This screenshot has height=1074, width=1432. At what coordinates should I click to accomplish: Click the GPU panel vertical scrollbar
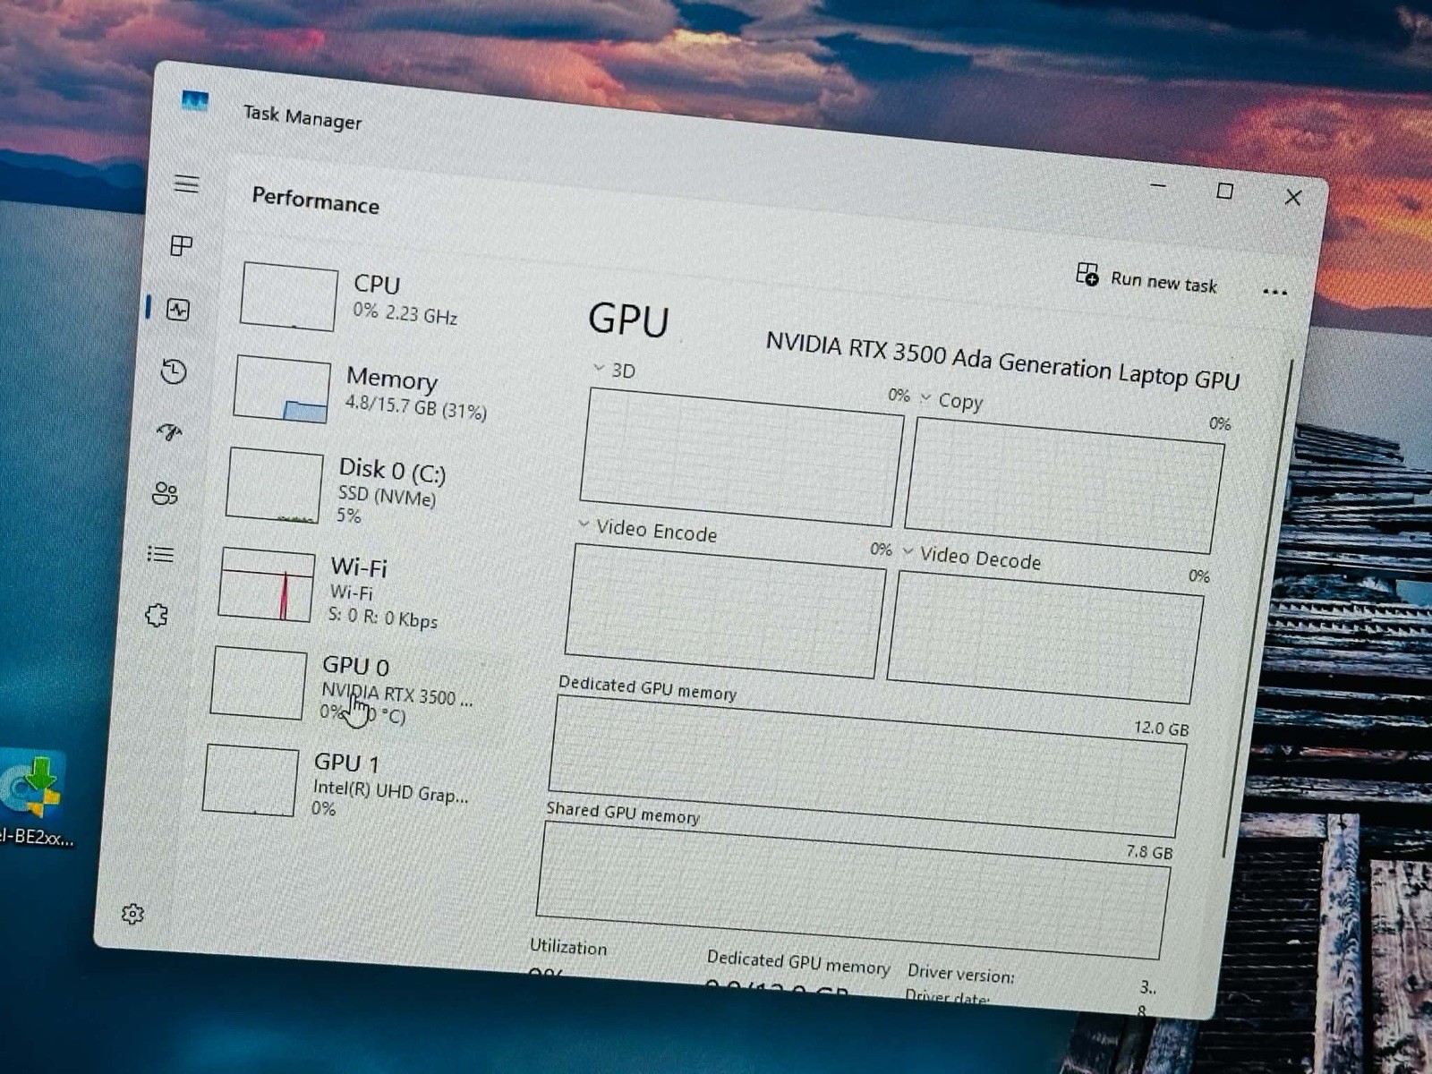click(x=1257, y=609)
